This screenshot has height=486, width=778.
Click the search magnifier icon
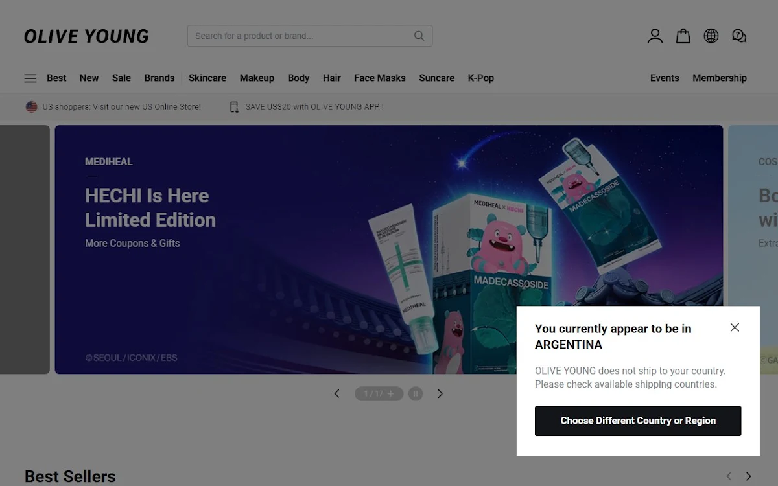(x=419, y=36)
